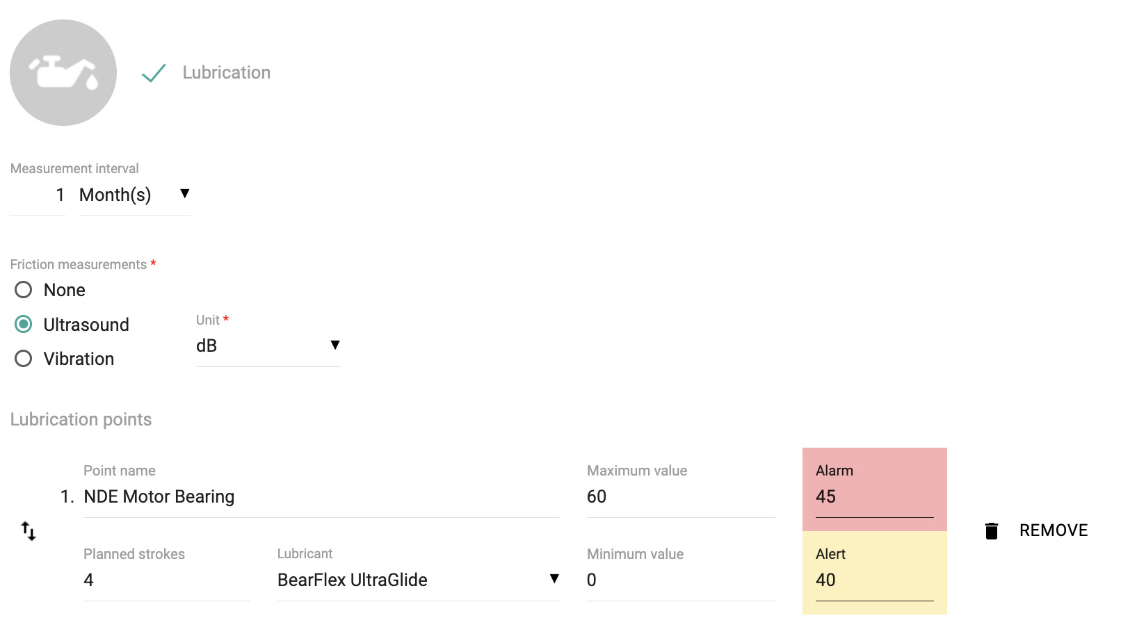Click the NDE Motor Bearing point name field

tap(320, 497)
